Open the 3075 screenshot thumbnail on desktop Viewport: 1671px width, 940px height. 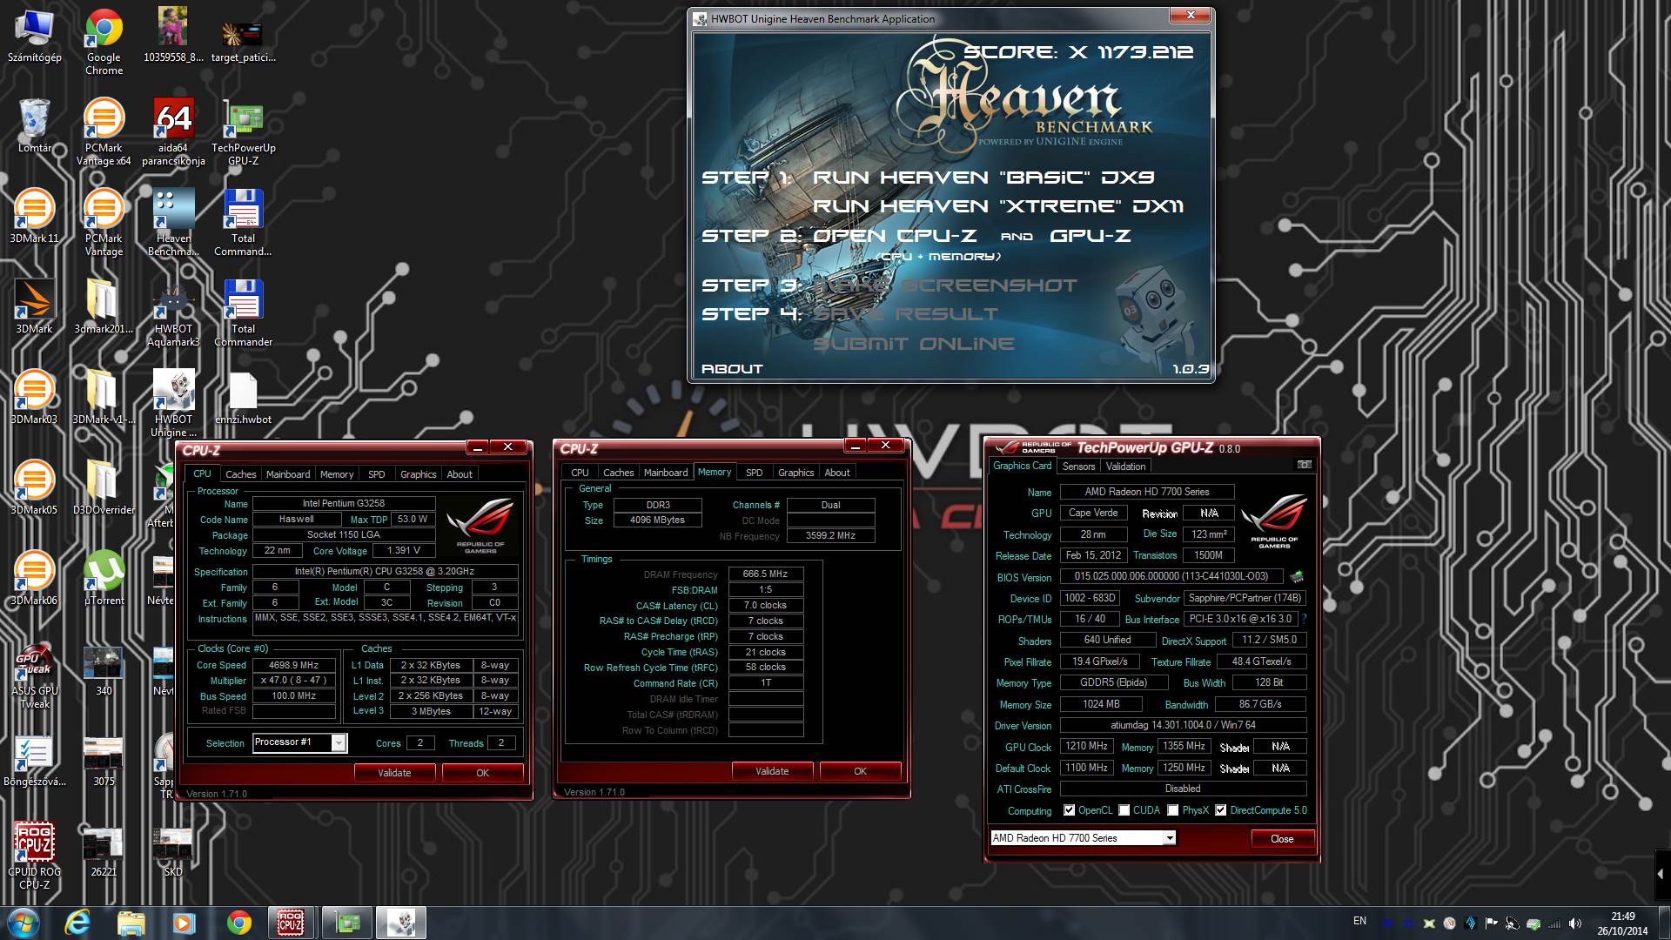point(104,759)
